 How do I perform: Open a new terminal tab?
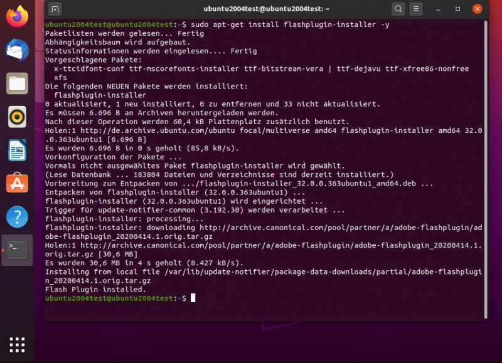(55, 9)
